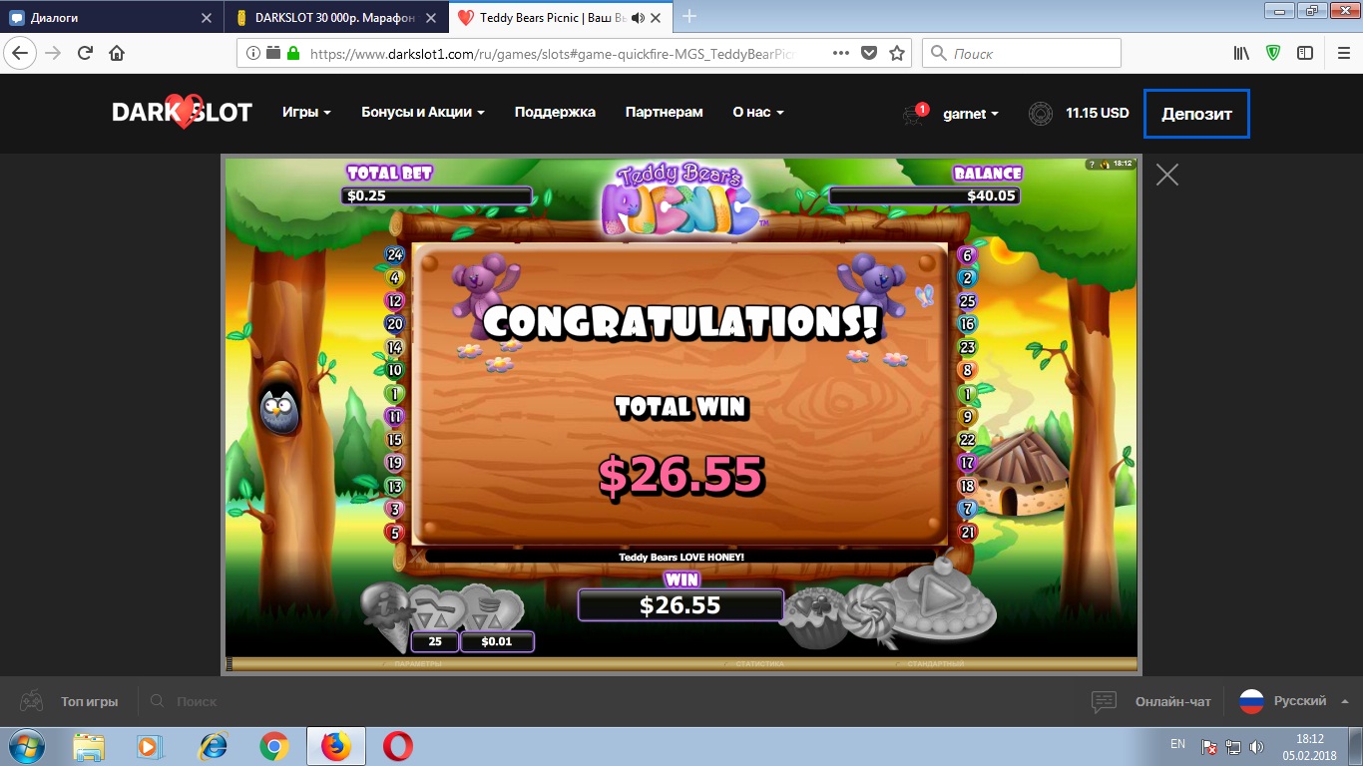Open the Партнерам page
Image resolution: width=1363 pixels, height=766 pixels.
coord(665,113)
